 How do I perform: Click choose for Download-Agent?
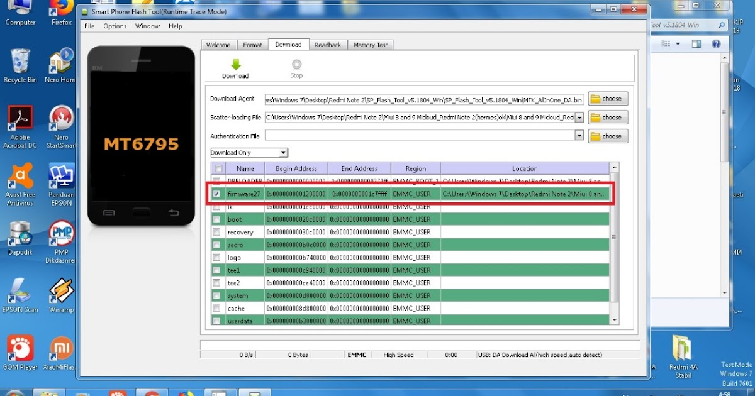(x=607, y=99)
